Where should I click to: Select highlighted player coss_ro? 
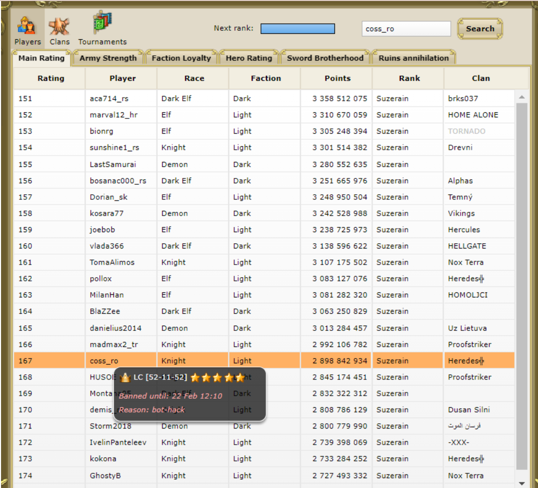pyautogui.click(x=104, y=361)
